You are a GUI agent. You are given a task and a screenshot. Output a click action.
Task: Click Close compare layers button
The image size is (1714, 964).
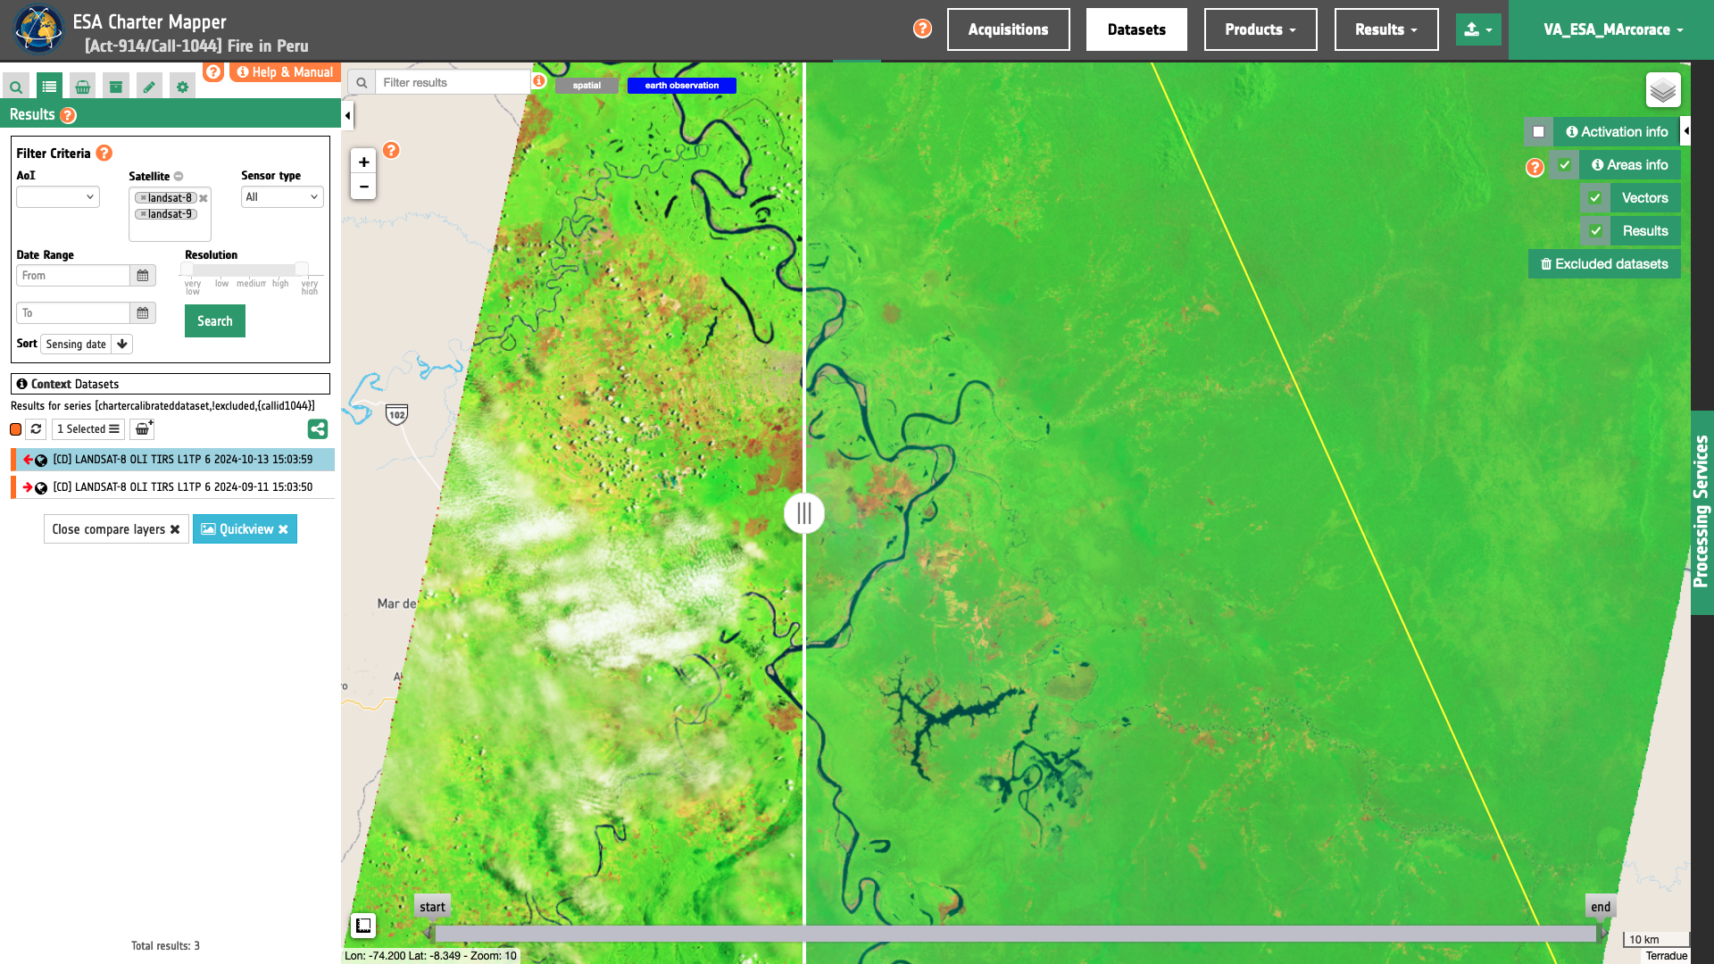coord(116,529)
